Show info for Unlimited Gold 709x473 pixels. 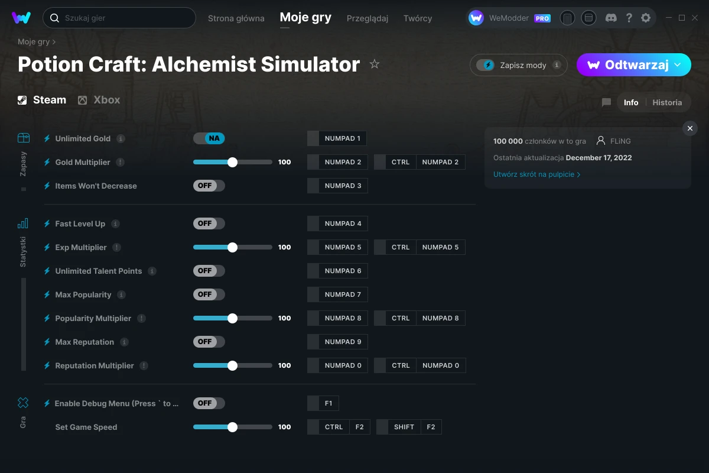coord(121,138)
